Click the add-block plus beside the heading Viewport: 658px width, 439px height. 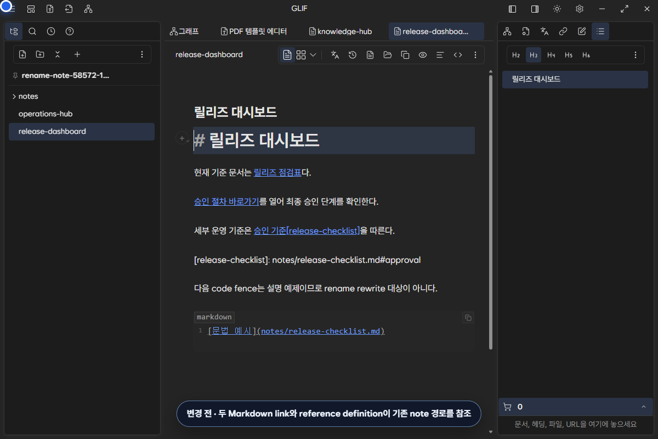181,139
